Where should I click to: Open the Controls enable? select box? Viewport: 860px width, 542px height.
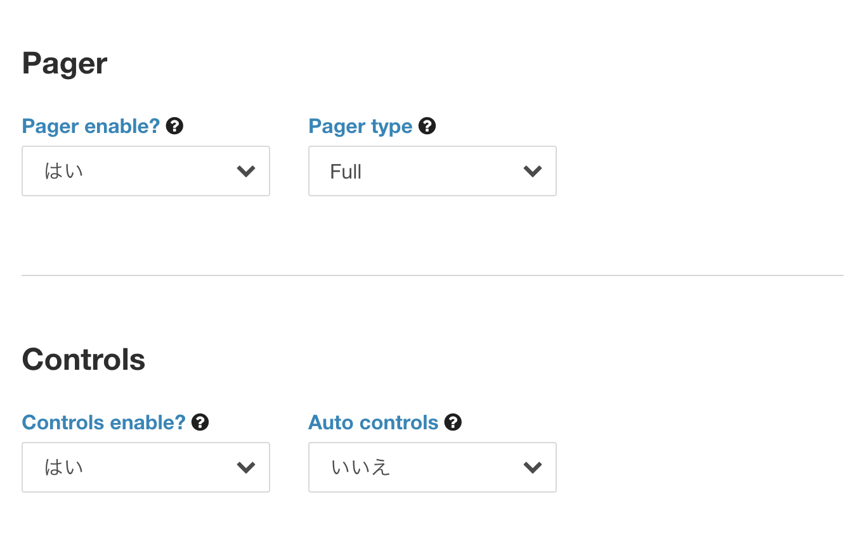146,467
